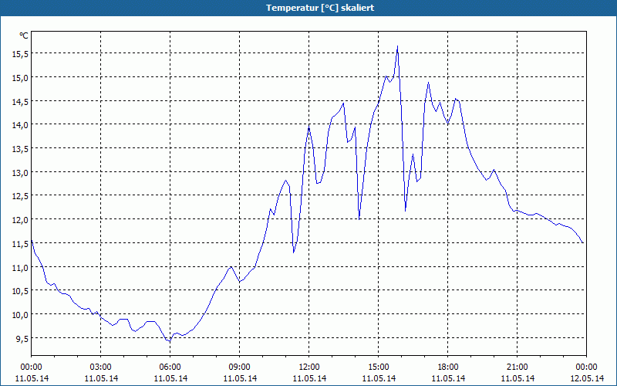Viewport: 617px width, 386px height.
Task: Select the 11,0 y-axis label
Action: tap(20, 268)
